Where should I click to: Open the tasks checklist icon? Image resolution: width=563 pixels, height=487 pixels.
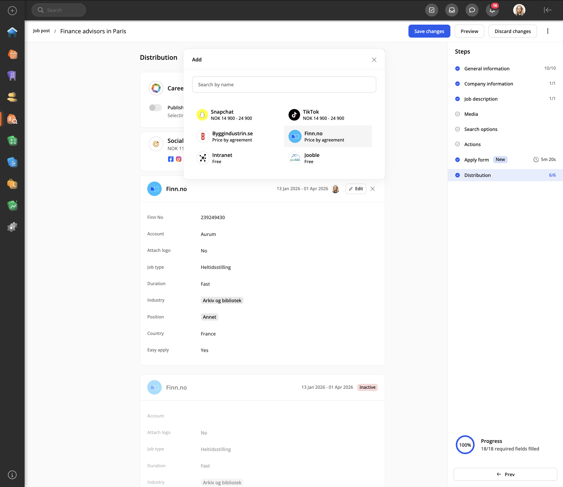coord(431,10)
